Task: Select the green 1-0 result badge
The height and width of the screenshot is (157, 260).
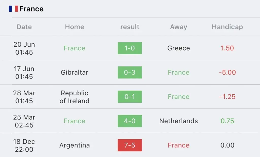Action: click(130, 48)
